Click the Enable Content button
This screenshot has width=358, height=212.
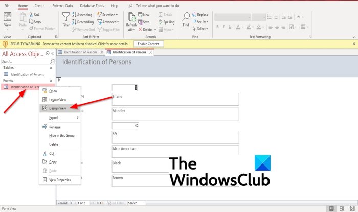[x=148, y=44]
